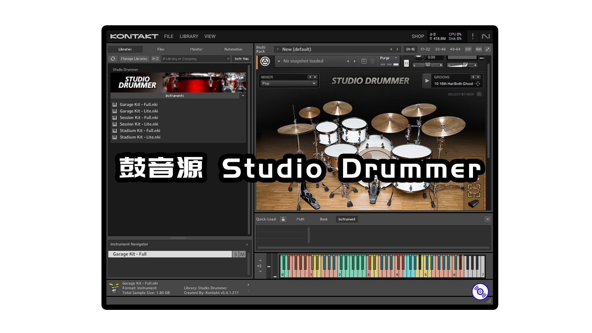Click the Native Instruments NI logo
592x333 pixels.
pos(486,36)
